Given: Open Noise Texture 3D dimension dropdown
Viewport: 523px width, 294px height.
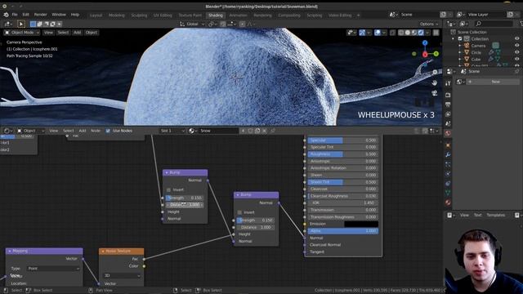Looking at the screenshot, I should pyautogui.click(x=122, y=276).
